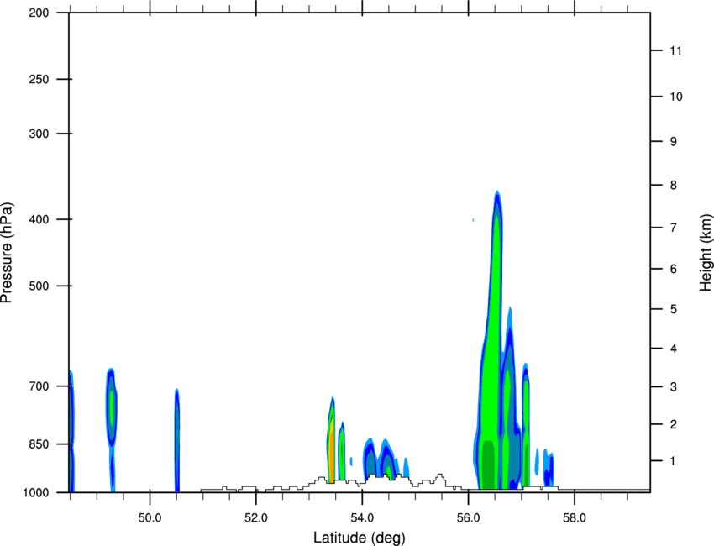This screenshot has height=546, width=714.
Task: Click the thin blue column near 50.5 latitude
Action: pos(177,440)
